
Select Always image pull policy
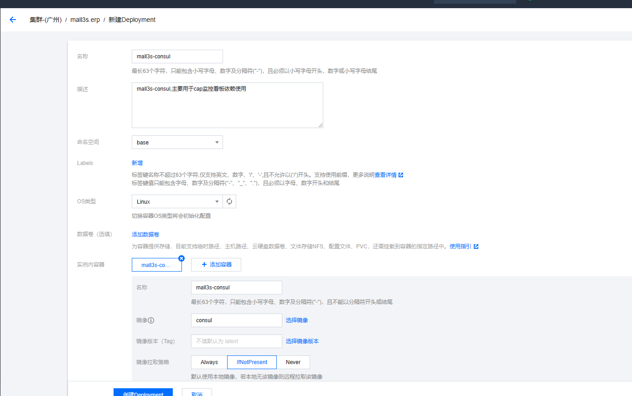pos(209,362)
